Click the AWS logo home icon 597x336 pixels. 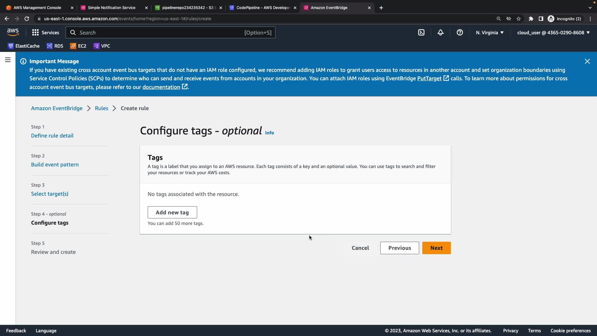(13, 32)
